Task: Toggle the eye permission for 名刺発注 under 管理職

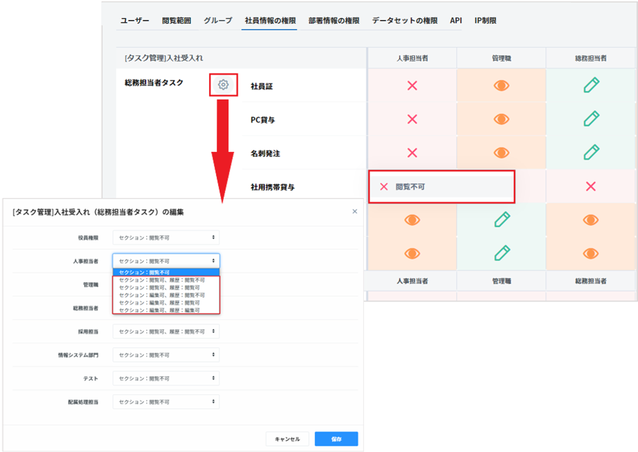Action: [501, 153]
